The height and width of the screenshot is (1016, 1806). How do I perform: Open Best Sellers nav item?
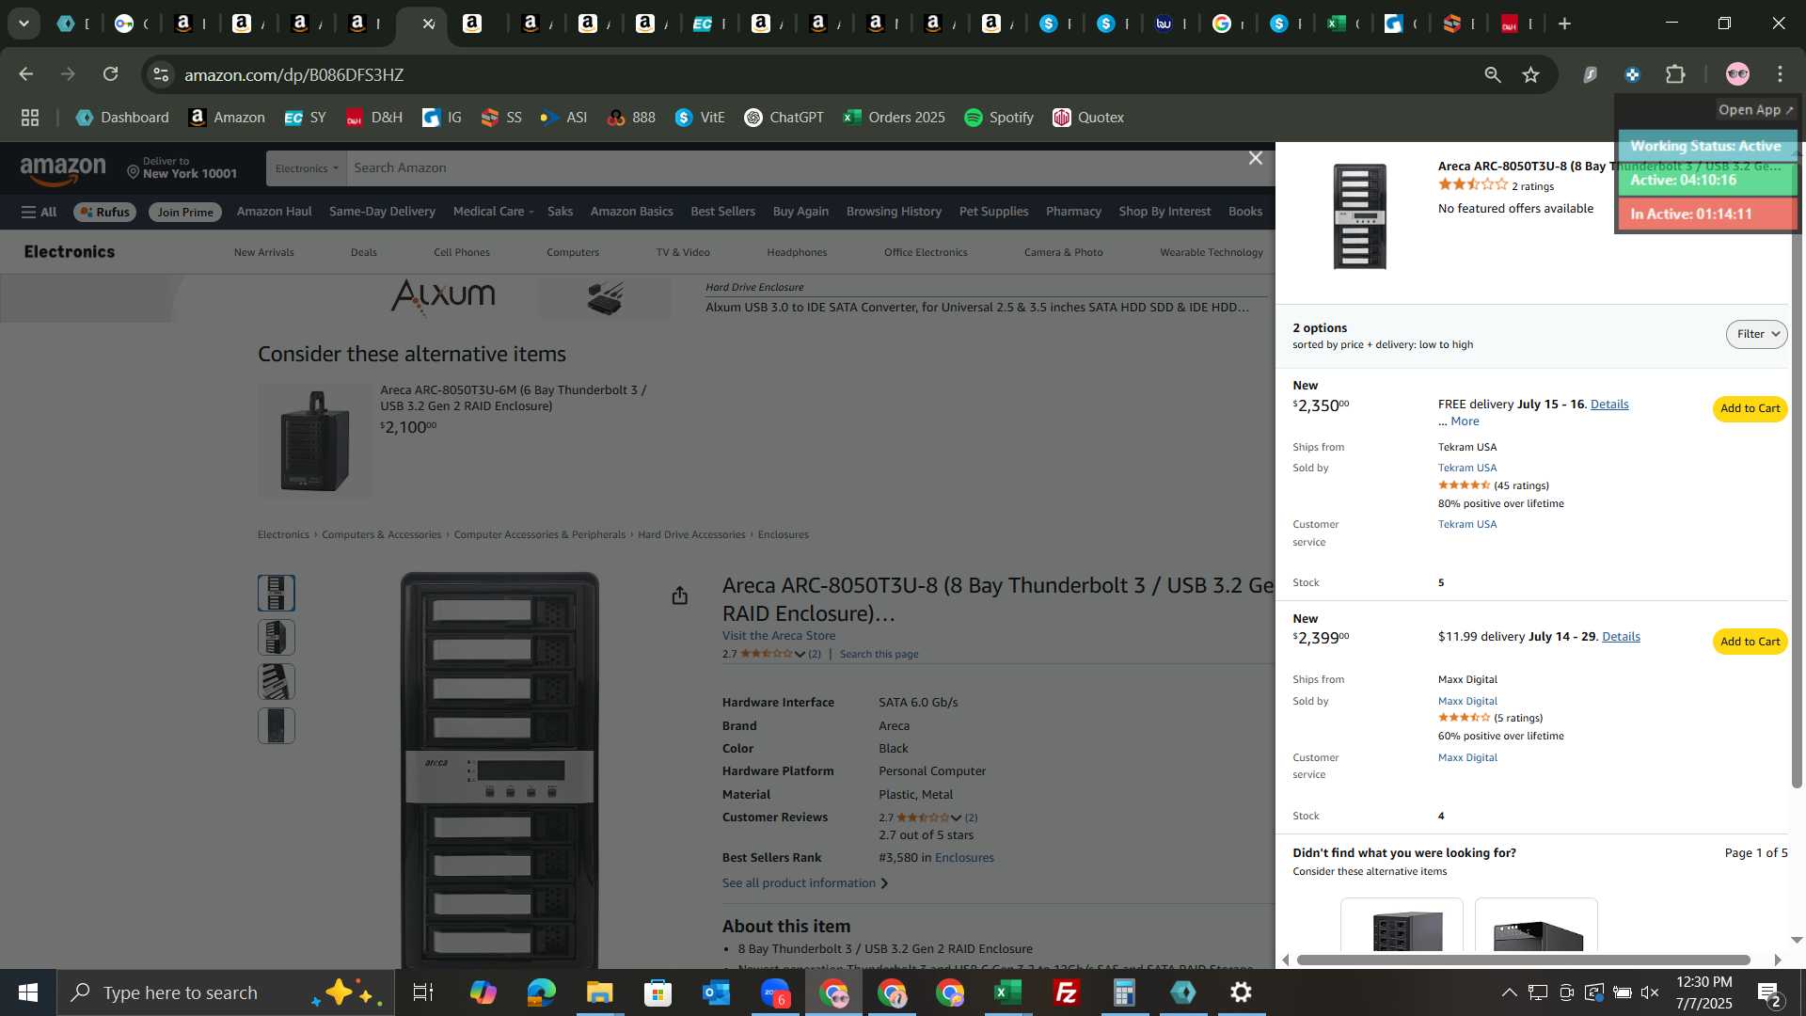722,212
